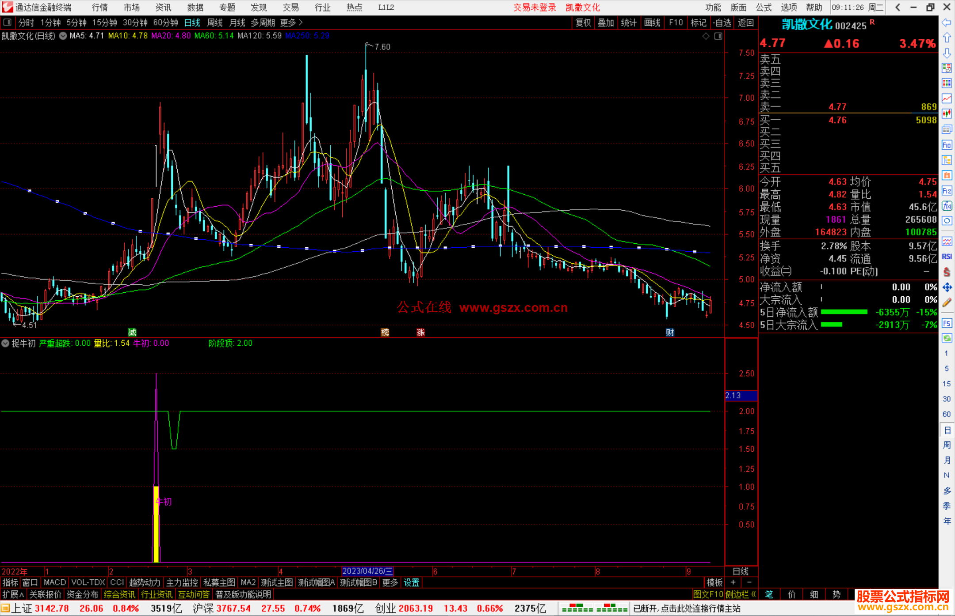Open the f(x) formula icon
955x616 pixels.
[x=947, y=206]
